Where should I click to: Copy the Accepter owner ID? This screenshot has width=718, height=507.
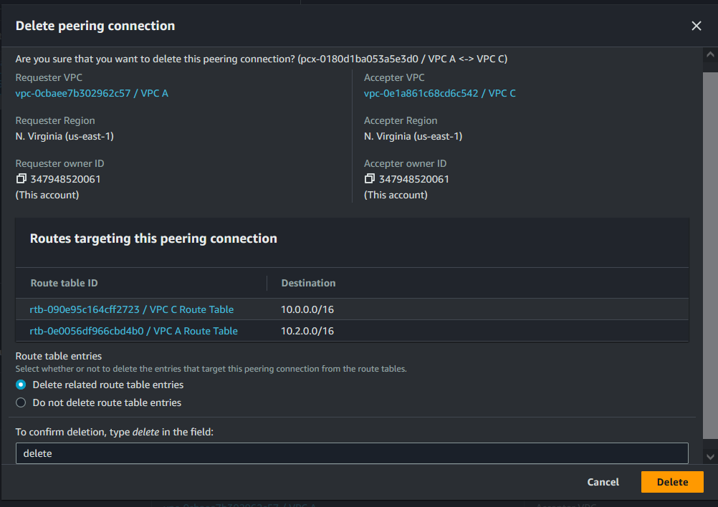click(x=370, y=179)
